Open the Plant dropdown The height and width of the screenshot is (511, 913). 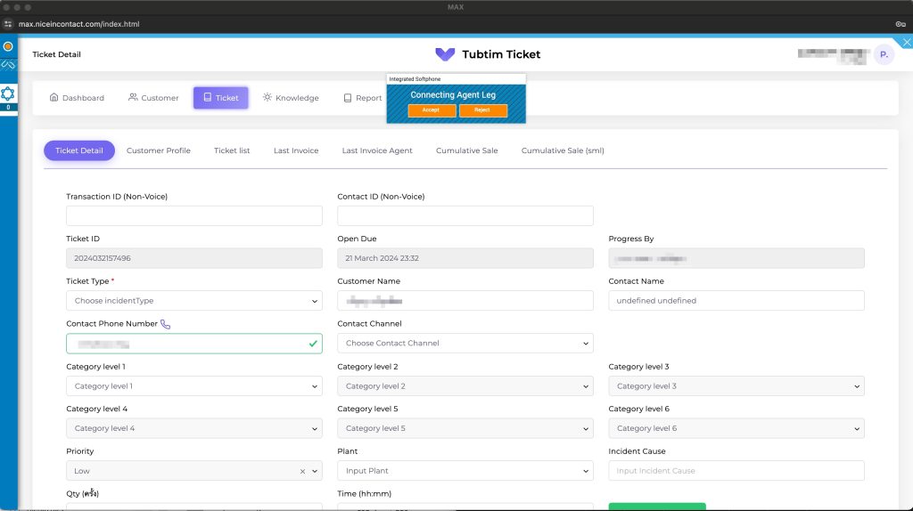pyautogui.click(x=465, y=471)
